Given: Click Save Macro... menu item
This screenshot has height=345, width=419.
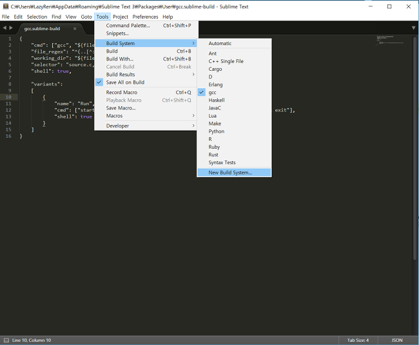Looking at the screenshot, I should pyautogui.click(x=146, y=107).
